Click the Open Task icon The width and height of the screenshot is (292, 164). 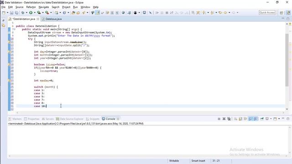(x=78, y=13)
